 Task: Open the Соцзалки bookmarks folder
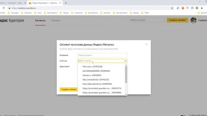coord(77,13)
